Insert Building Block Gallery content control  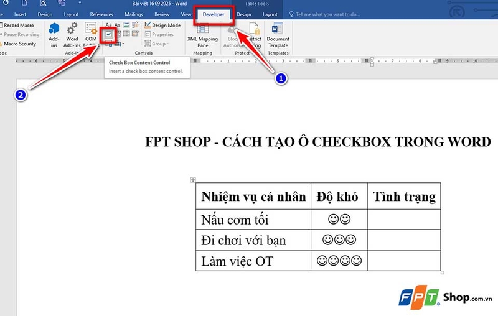tap(135, 25)
